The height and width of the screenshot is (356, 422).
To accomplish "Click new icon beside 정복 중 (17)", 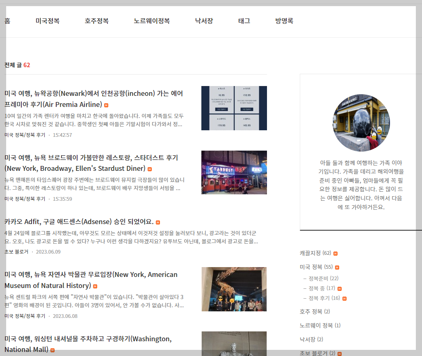I will pos(340,289).
